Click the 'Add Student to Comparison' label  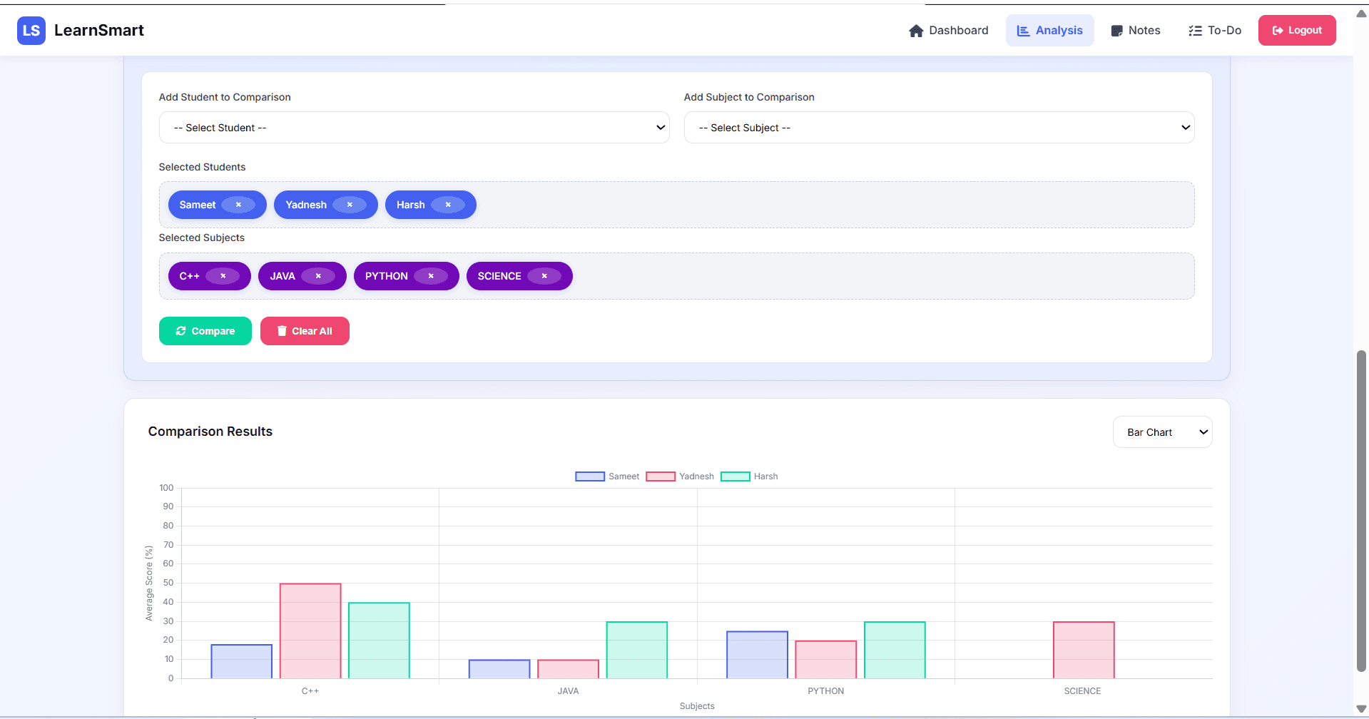coord(225,97)
